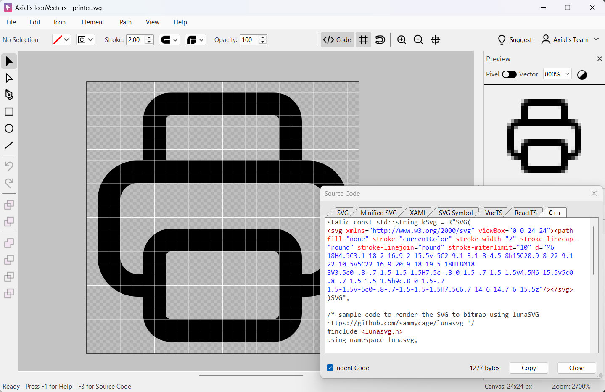Select the Rectangle shape tool

click(9, 112)
